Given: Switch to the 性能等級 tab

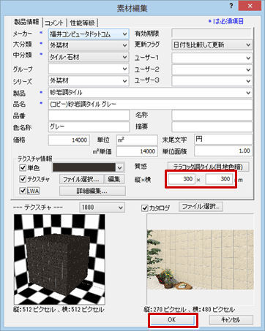Looking at the screenshot, I should point(82,23).
